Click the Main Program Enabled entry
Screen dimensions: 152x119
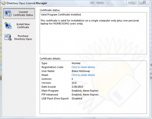pos(85,91)
